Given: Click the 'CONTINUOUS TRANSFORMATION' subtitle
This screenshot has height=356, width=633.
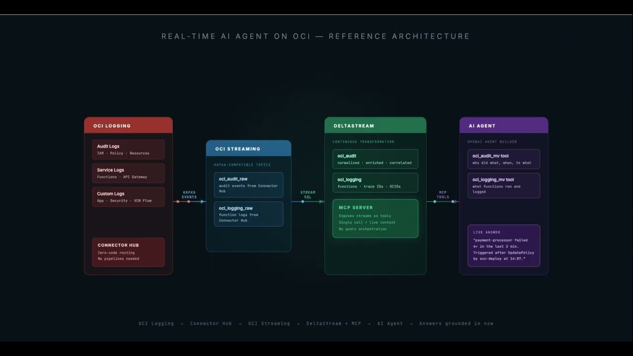Looking at the screenshot, I should (363, 142).
